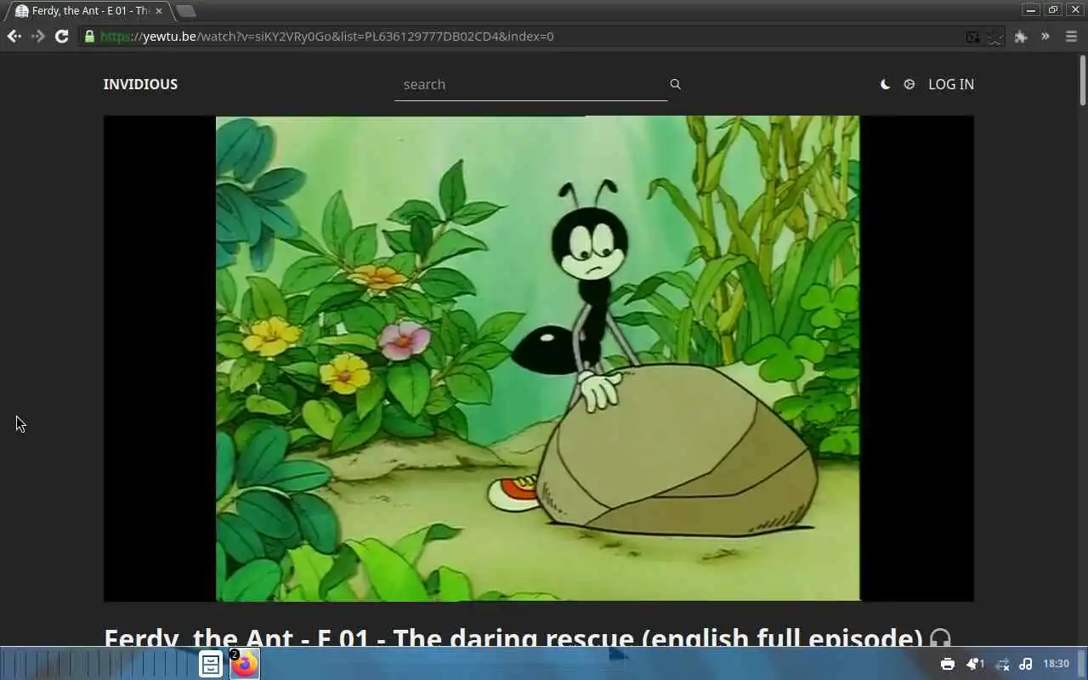Click the green padlock security icon
1088x680 pixels.
[x=89, y=37]
